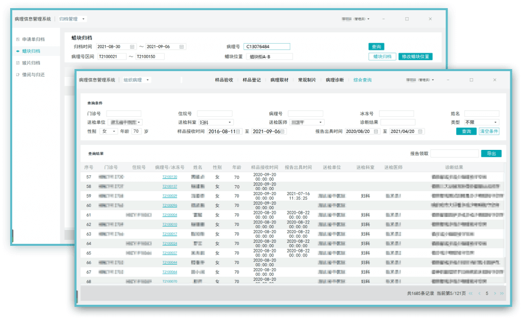Image resolution: width=523 pixels, height=319 pixels.
Task: Jump to the last results page
Action: [502, 293]
